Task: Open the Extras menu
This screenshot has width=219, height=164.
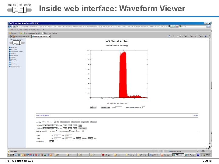Action: (39, 30)
